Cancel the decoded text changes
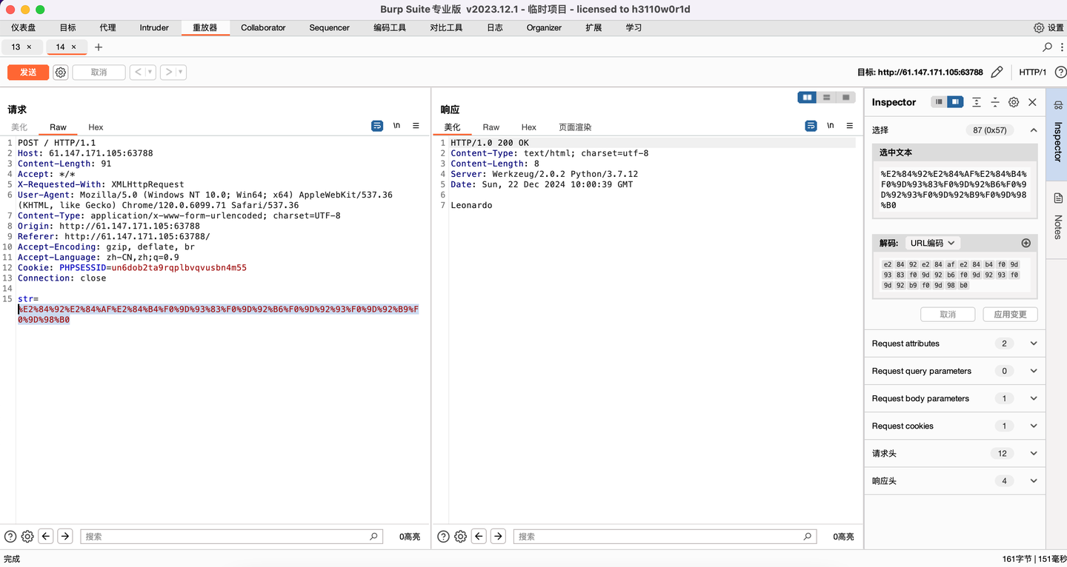1067x567 pixels. 948,314
